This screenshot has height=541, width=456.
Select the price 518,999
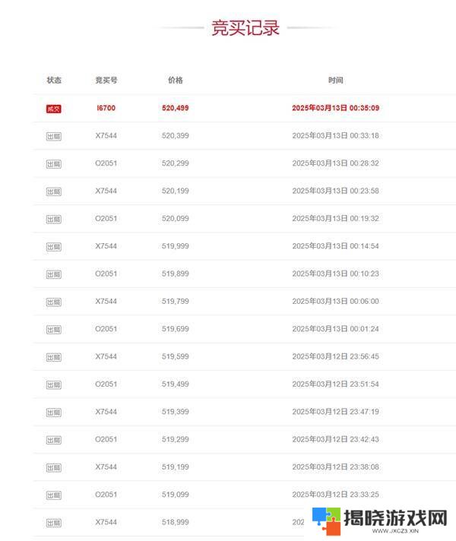[x=176, y=522]
